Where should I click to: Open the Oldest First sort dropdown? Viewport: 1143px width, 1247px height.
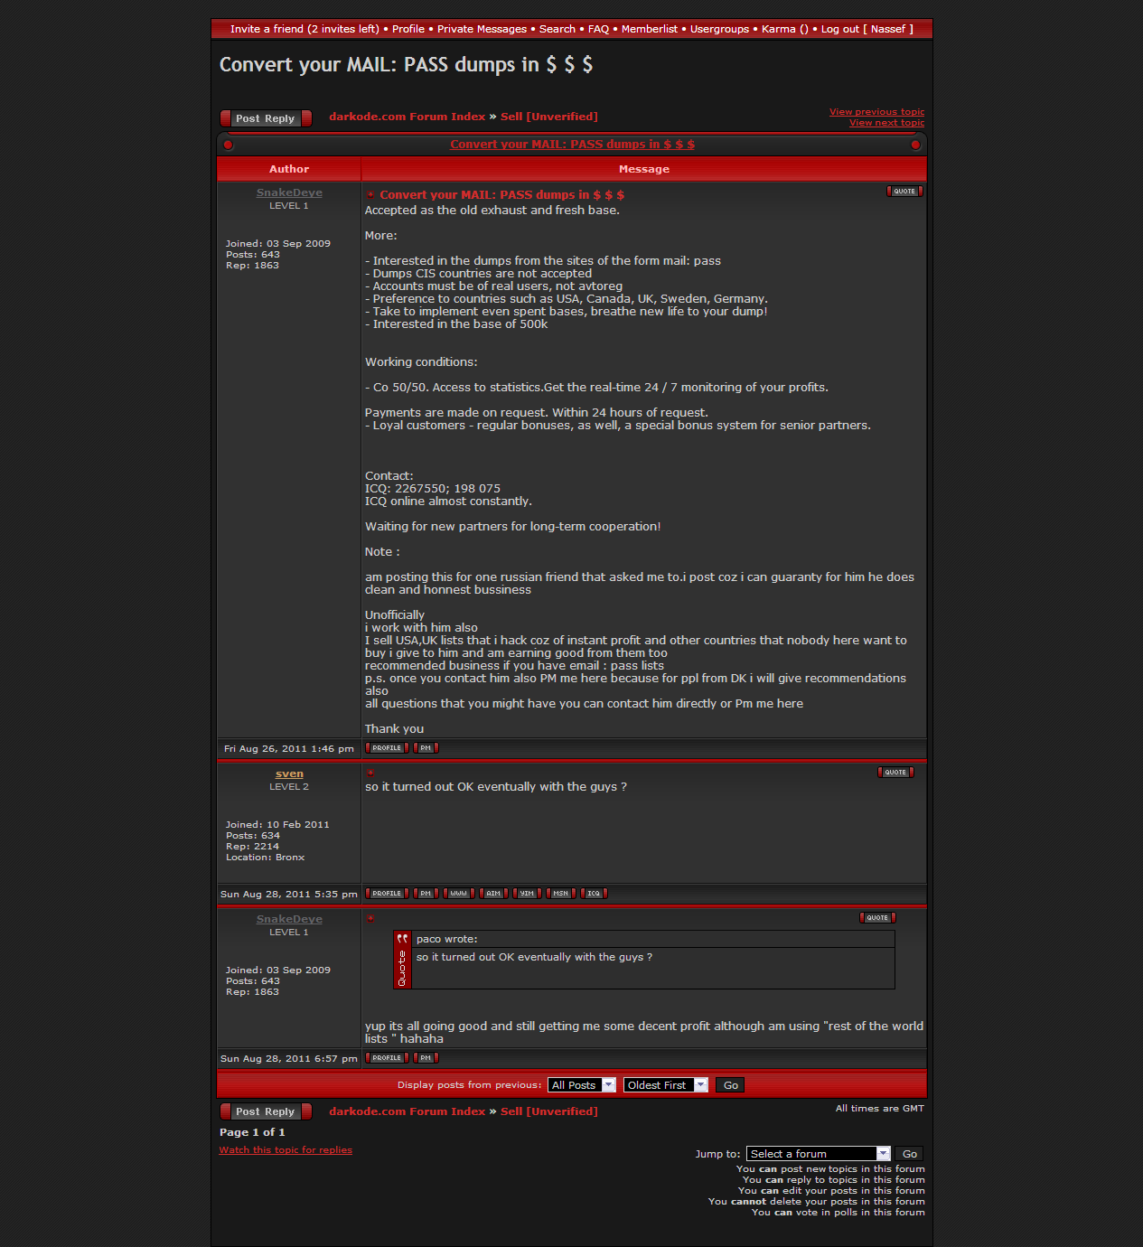[x=665, y=1085]
